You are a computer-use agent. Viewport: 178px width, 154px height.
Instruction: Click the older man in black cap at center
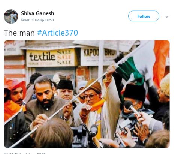point(65,91)
